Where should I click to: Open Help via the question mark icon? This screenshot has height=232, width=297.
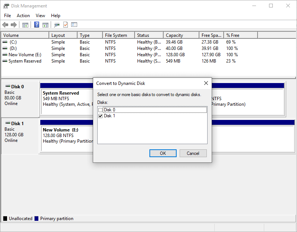coord(37,25)
